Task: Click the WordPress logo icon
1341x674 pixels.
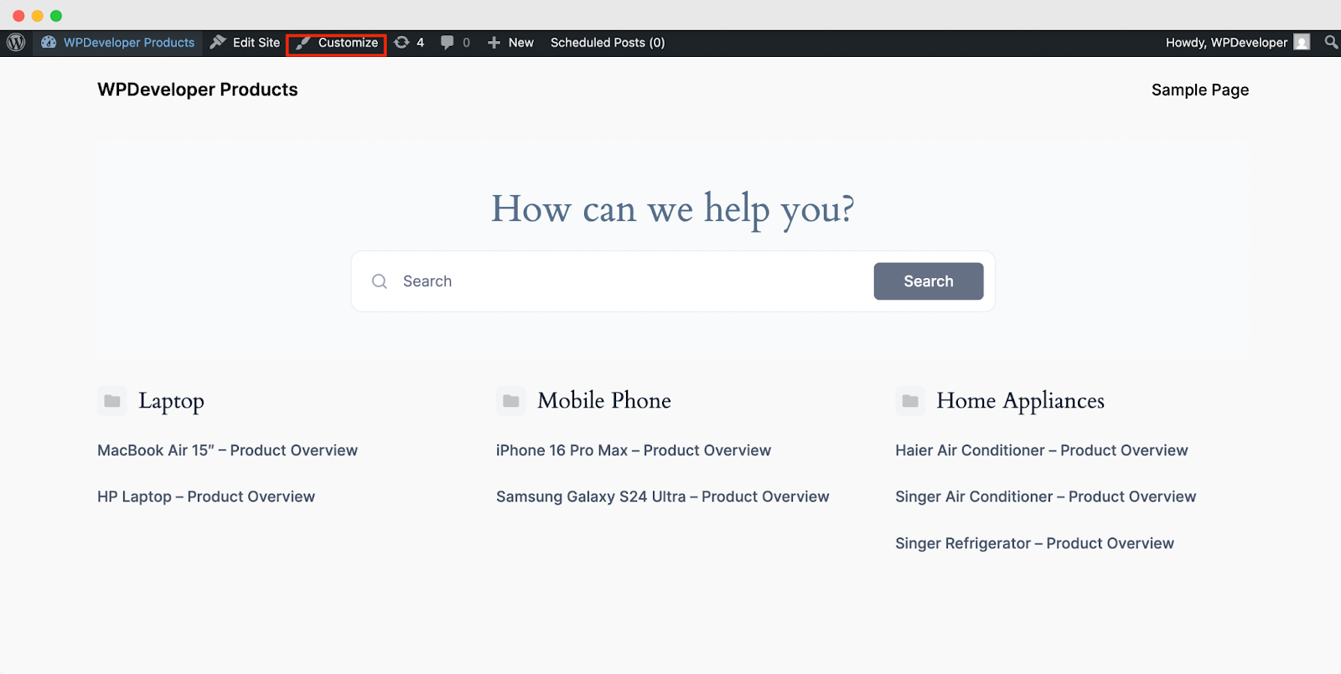Action: click(x=16, y=43)
